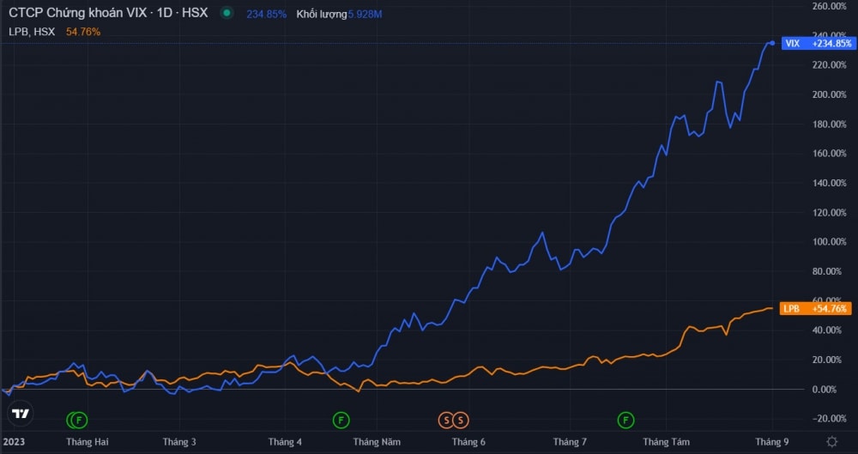858x454 pixels.
Task: Click the 2023 time axis label
Action: 14,442
